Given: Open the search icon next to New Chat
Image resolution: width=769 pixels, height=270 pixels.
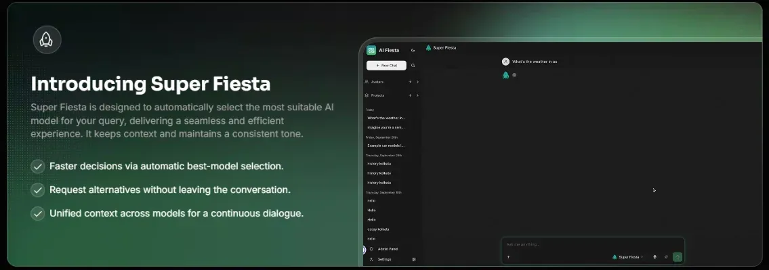Looking at the screenshot, I should 413,65.
